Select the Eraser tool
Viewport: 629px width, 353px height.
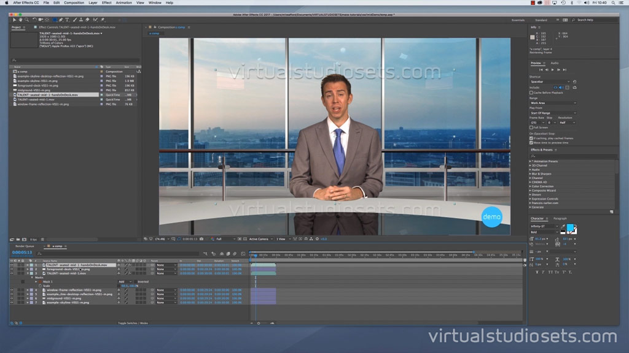[87, 20]
